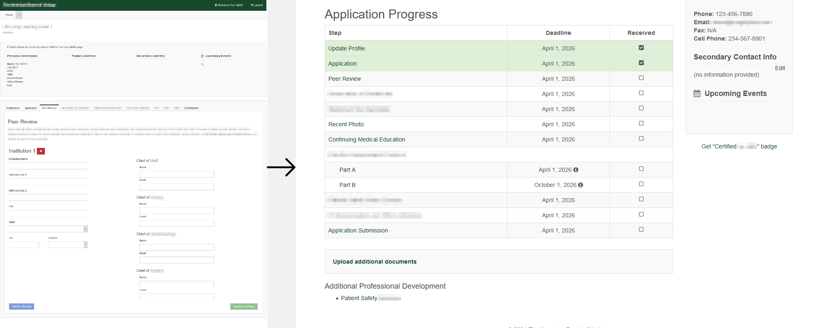Click calendar icon in the small profile Upcoming Events header
Viewport: 822px width, 328px height.
click(x=202, y=56)
